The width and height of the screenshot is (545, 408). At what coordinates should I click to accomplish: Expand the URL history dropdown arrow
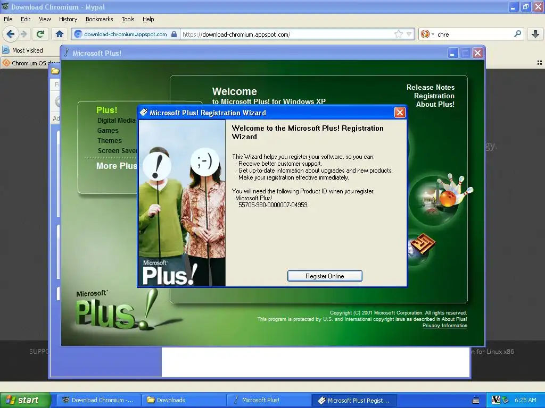(x=409, y=34)
